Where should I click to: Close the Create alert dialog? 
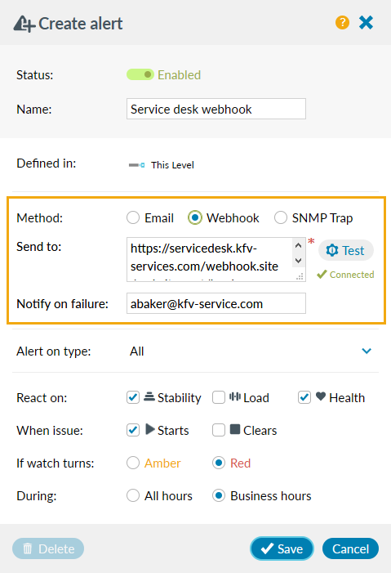coord(366,23)
